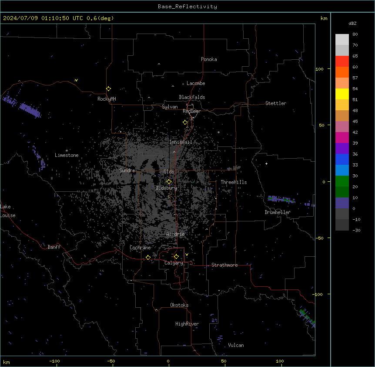Click the Stettler city label

275,103
